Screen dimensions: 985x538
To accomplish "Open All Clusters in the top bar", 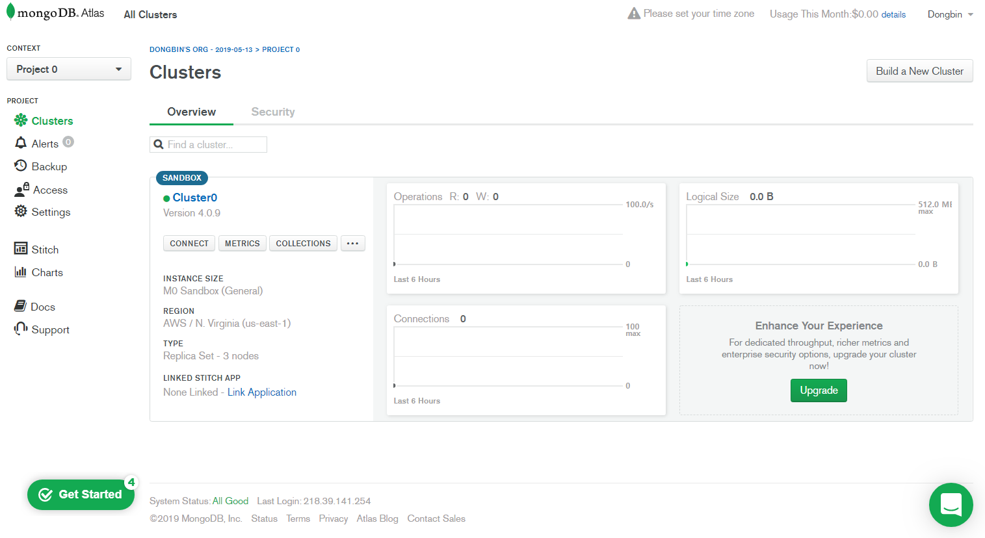I will click(x=150, y=14).
